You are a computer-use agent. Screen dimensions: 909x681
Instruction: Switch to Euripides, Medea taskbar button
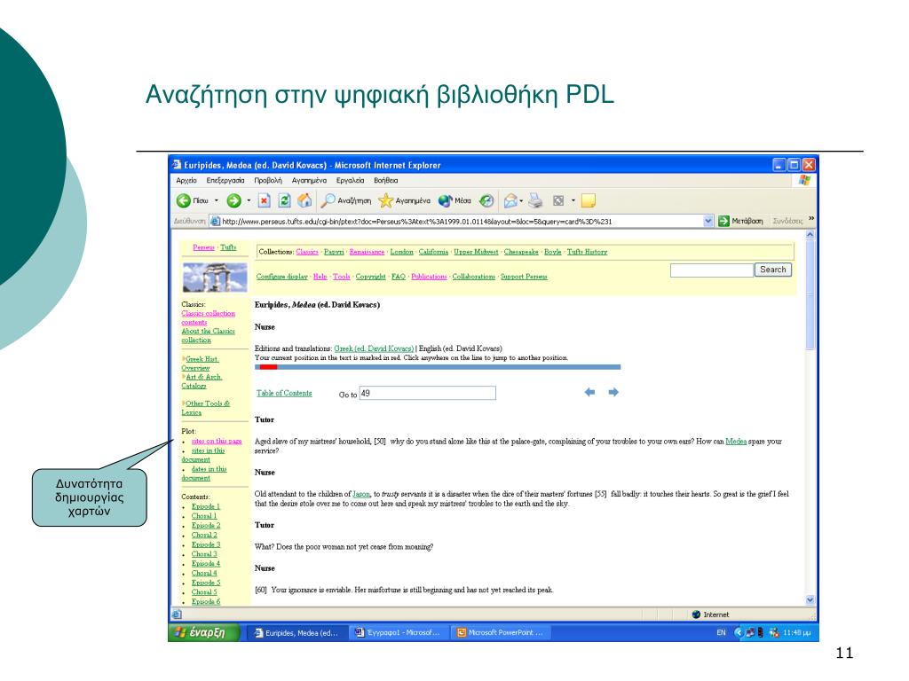pyautogui.click(x=296, y=633)
